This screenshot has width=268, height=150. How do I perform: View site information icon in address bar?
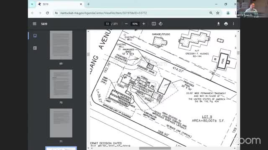[56, 13]
